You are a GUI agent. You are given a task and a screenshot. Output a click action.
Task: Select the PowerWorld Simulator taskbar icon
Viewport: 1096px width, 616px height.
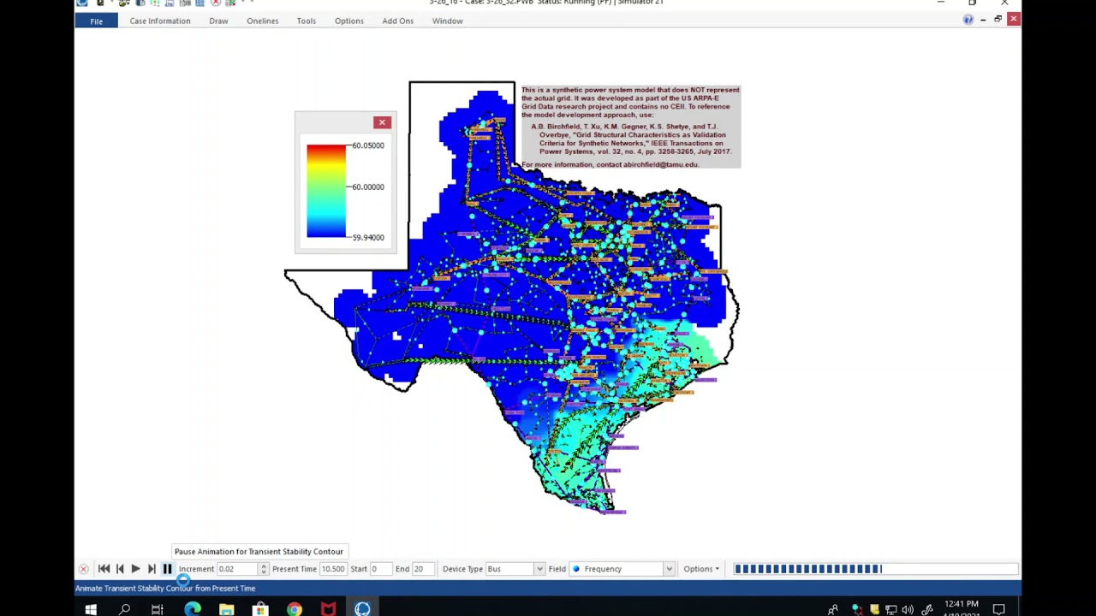pyautogui.click(x=362, y=609)
